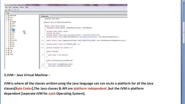Click the '3.JVM – Java Virtual Machine' heading

coord(27,75)
